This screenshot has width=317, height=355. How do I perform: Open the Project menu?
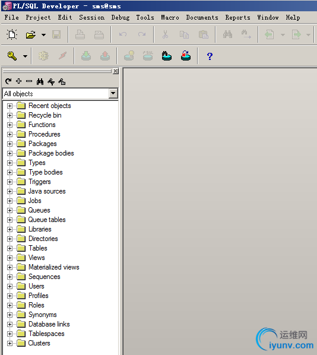[38, 17]
